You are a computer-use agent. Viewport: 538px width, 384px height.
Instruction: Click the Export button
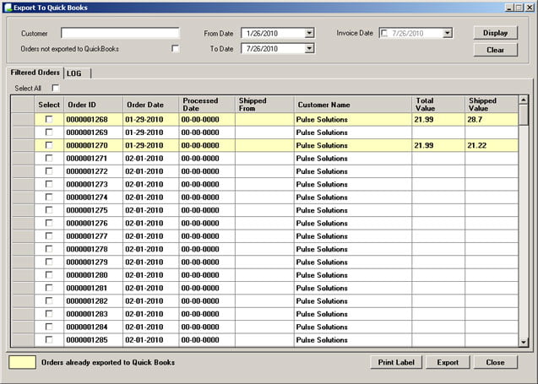coord(448,362)
